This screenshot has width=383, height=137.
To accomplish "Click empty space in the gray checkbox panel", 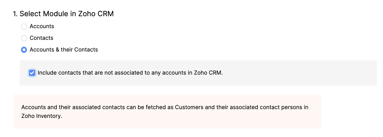I will [293, 73].
